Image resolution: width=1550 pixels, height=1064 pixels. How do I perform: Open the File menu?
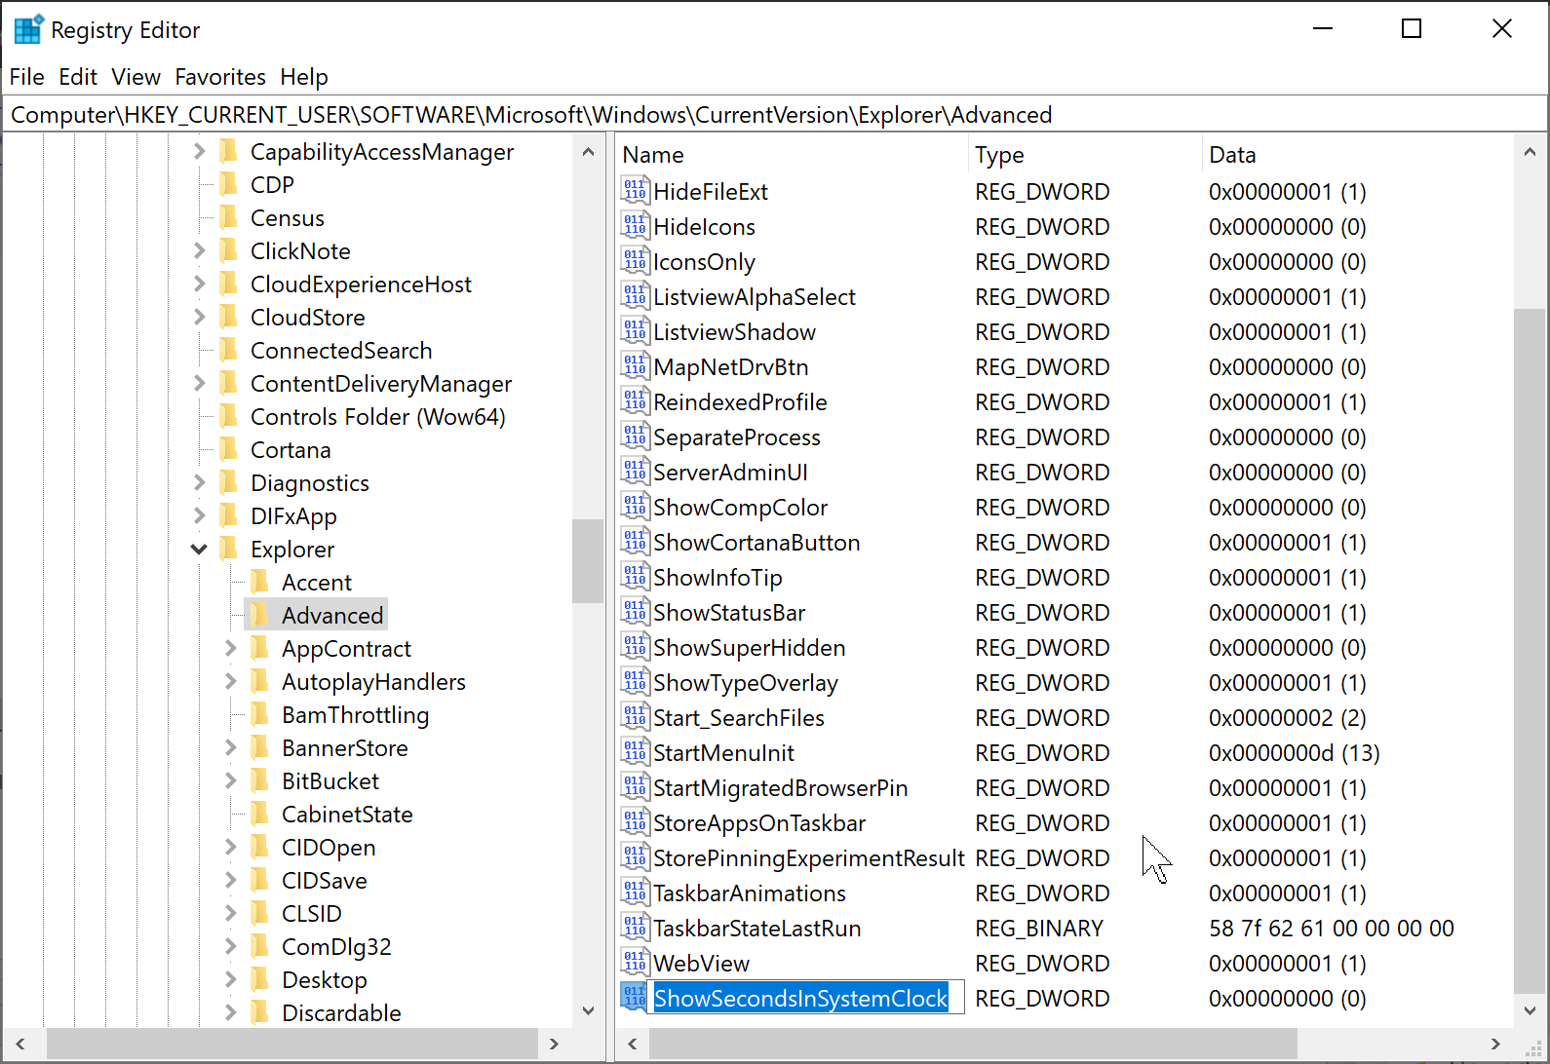coord(27,77)
